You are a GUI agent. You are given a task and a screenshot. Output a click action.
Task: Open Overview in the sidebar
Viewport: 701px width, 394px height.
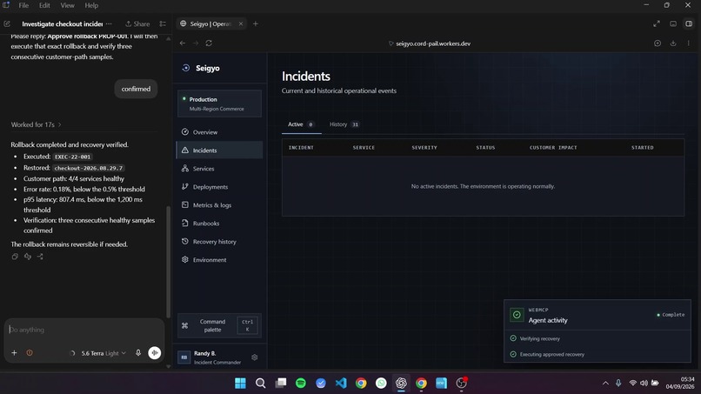pos(219,132)
